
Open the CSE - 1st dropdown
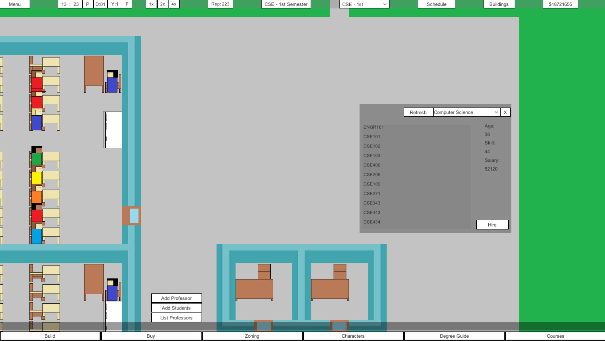(x=364, y=4)
